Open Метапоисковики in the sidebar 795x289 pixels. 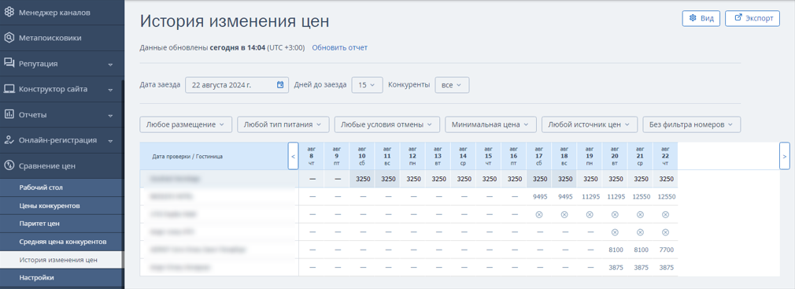coord(61,38)
